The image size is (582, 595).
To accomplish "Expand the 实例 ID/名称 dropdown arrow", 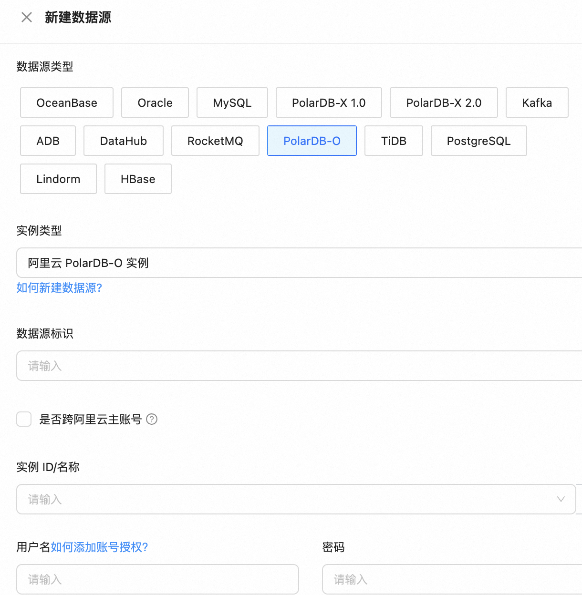I will (561, 499).
